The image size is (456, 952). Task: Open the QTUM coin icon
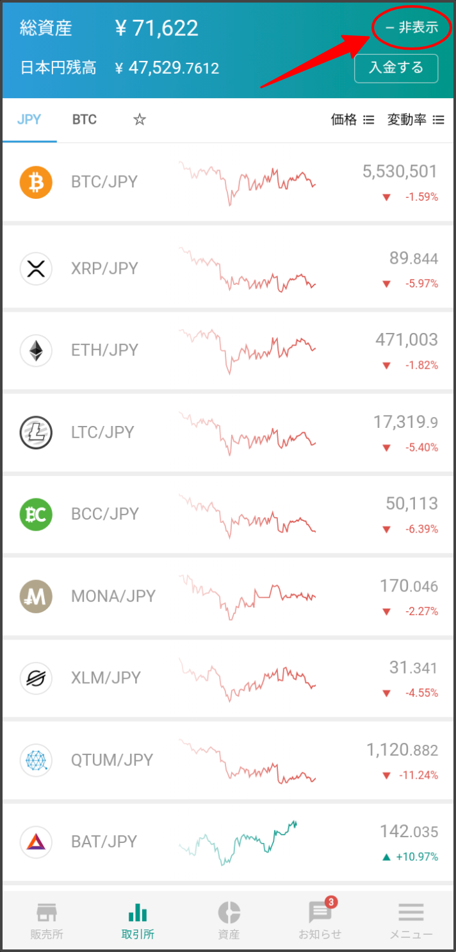click(36, 761)
